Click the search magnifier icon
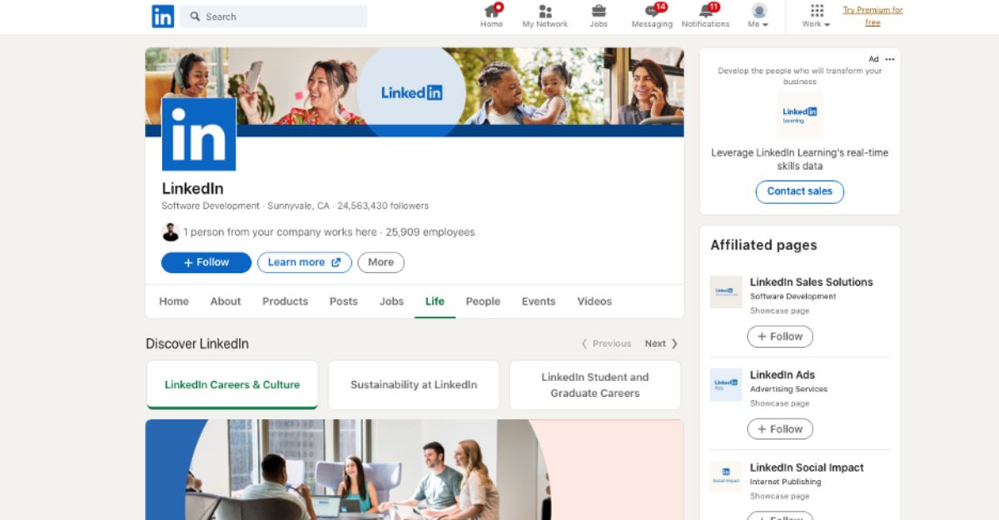Screen dimensions: 999x520 point(195,17)
